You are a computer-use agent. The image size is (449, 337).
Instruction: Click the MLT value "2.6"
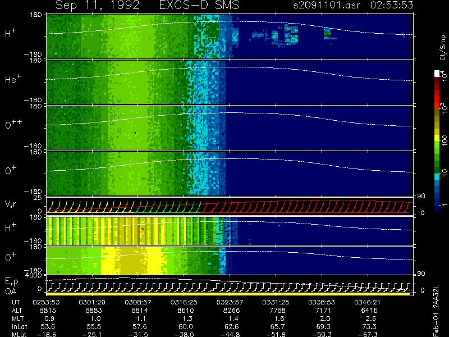pos(371,318)
